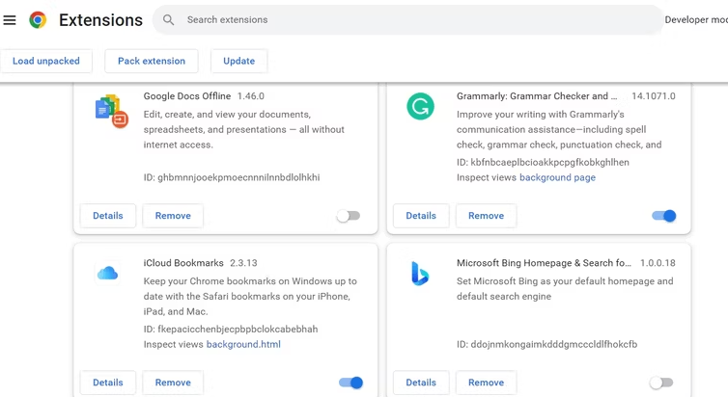The width and height of the screenshot is (728, 397).
Task: Open Details for Grammarly
Action: tap(421, 216)
